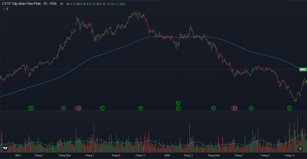Viewport: 307px width, 159px height.
Task: Click the market status circle beside HSX
Action: [x=62, y=4]
